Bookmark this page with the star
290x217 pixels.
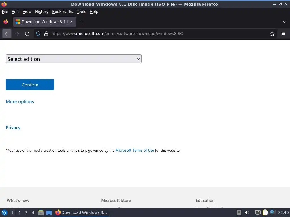click(272, 34)
